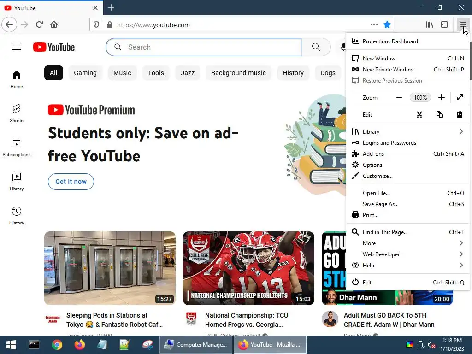Open YouTube sidebar History

pos(17,216)
